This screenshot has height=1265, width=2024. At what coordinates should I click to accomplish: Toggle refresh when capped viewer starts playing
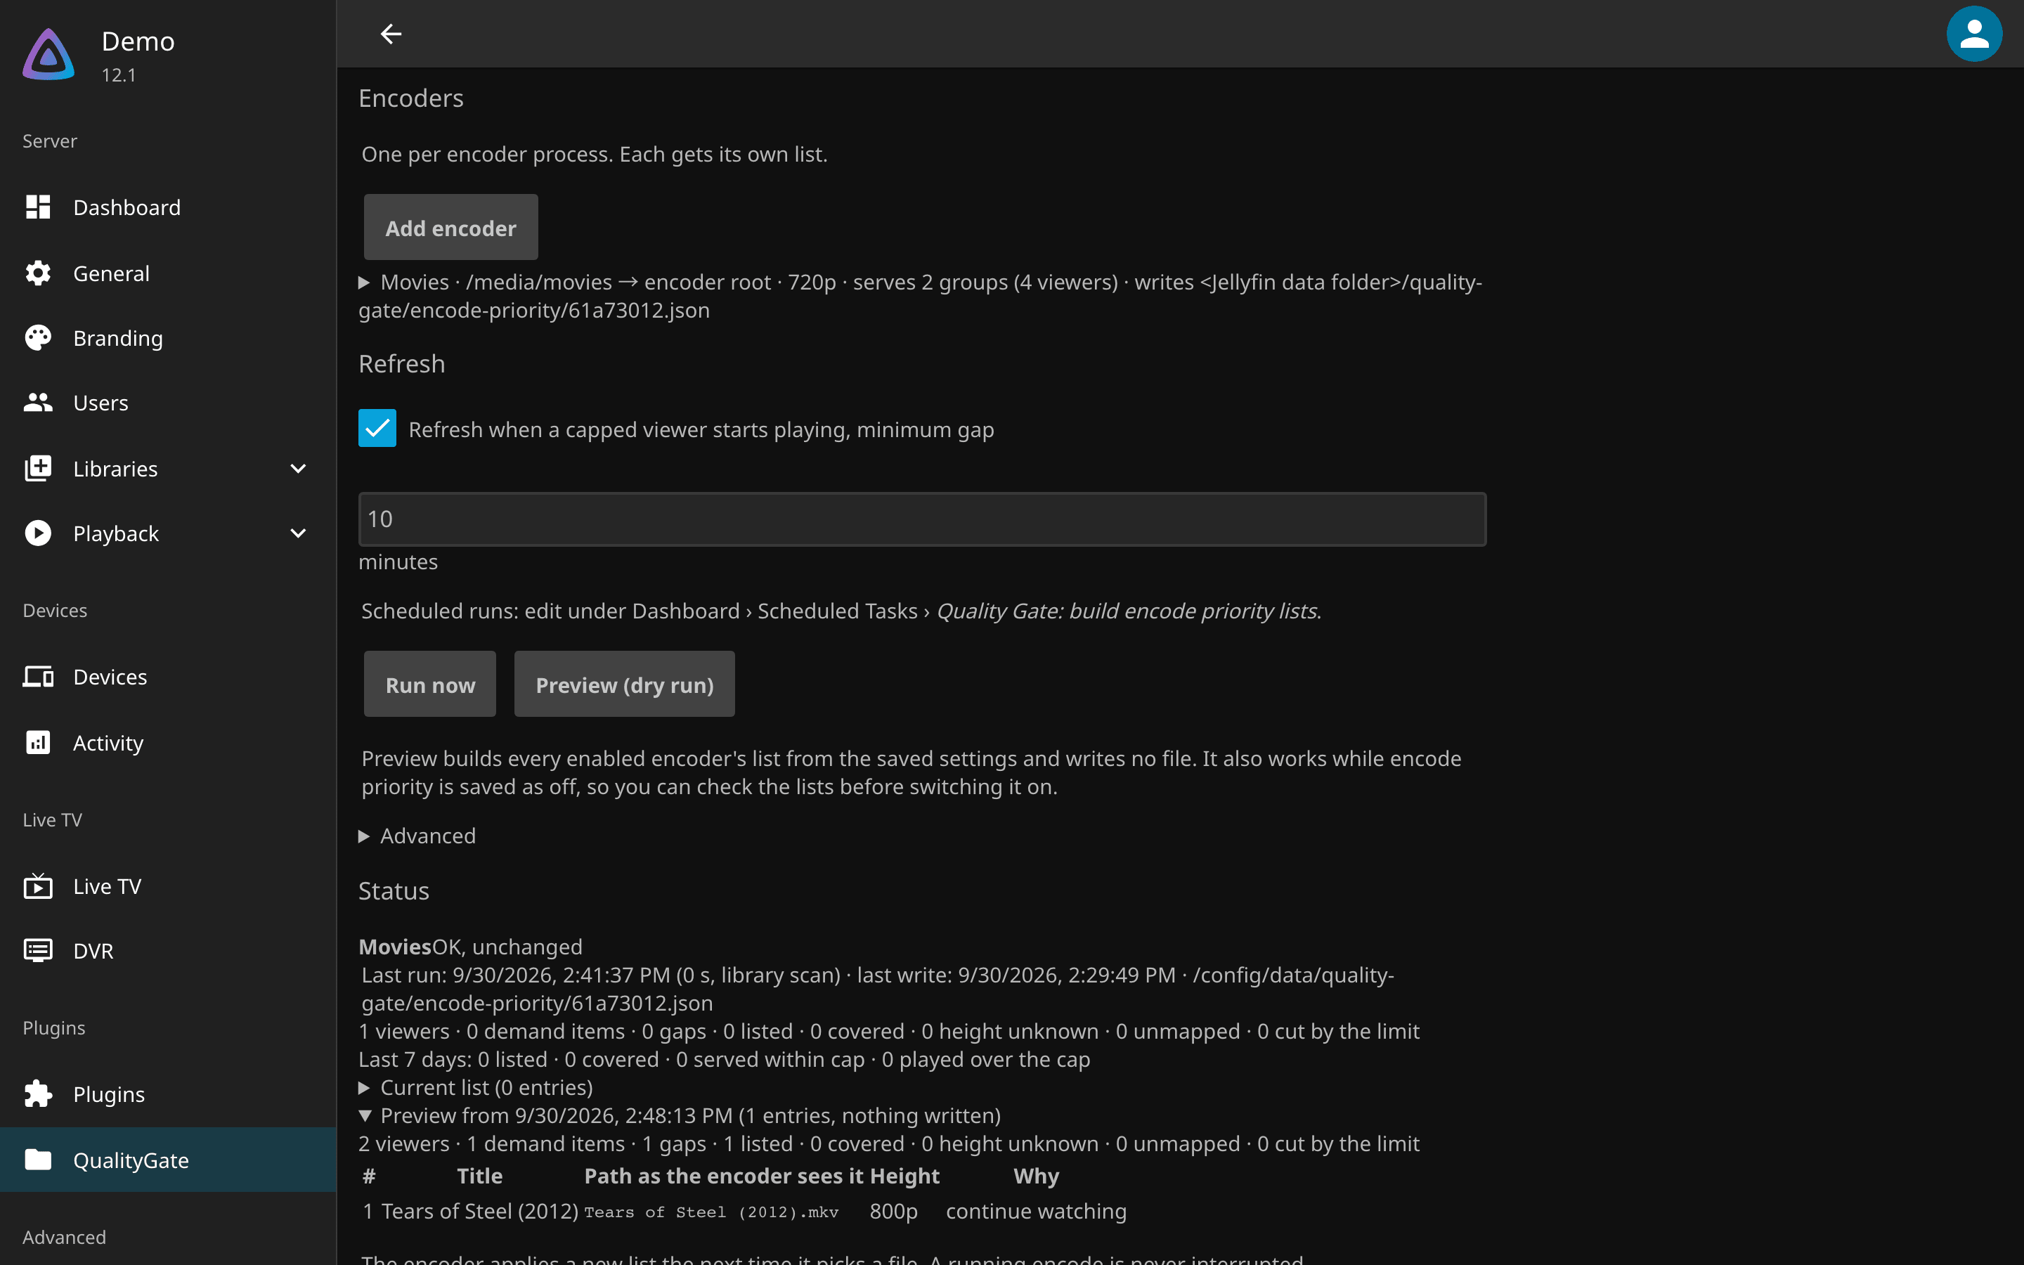point(377,429)
